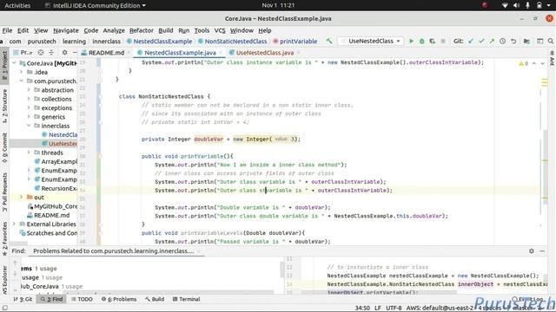This screenshot has width=556, height=312.
Task: Locate opened file with the crosshair icon
Action: point(41,52)
